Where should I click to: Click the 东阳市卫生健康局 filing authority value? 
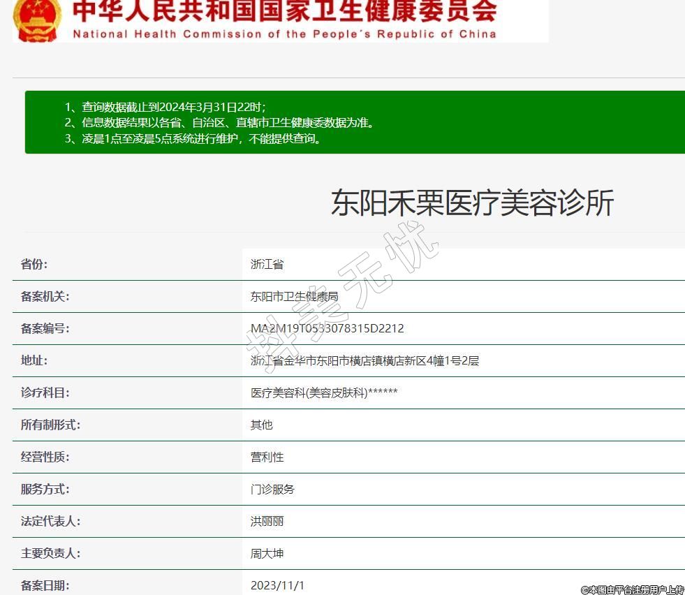(x=294, y=297)
